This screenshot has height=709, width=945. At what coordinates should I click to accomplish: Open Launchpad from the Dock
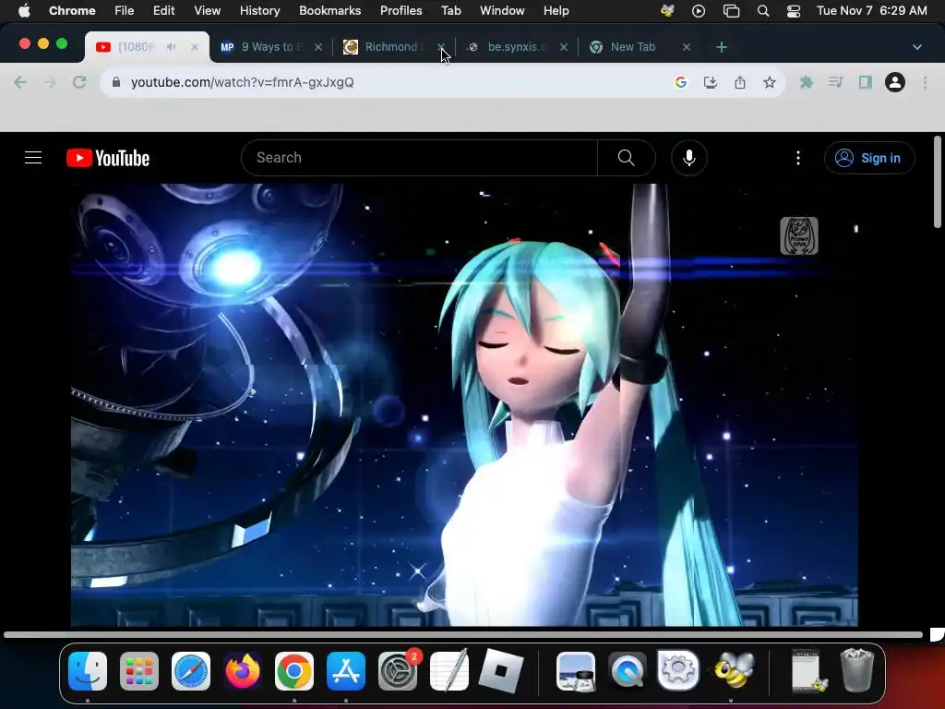[139, 671]
